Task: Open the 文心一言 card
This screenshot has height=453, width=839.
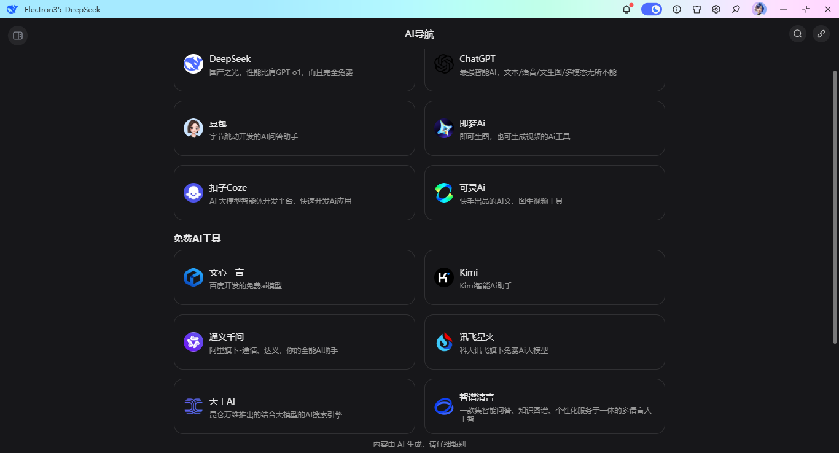Action: point(294,277)
